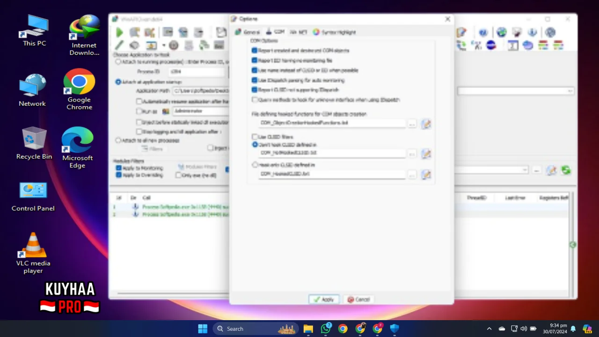Viewport: 599px width, 337px height.
Task: Open Internet Download Manager desktop shortcut
Action: coord(84,36)
